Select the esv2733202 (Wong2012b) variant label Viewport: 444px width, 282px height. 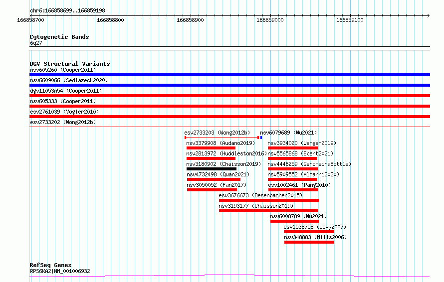click(63, 122)
